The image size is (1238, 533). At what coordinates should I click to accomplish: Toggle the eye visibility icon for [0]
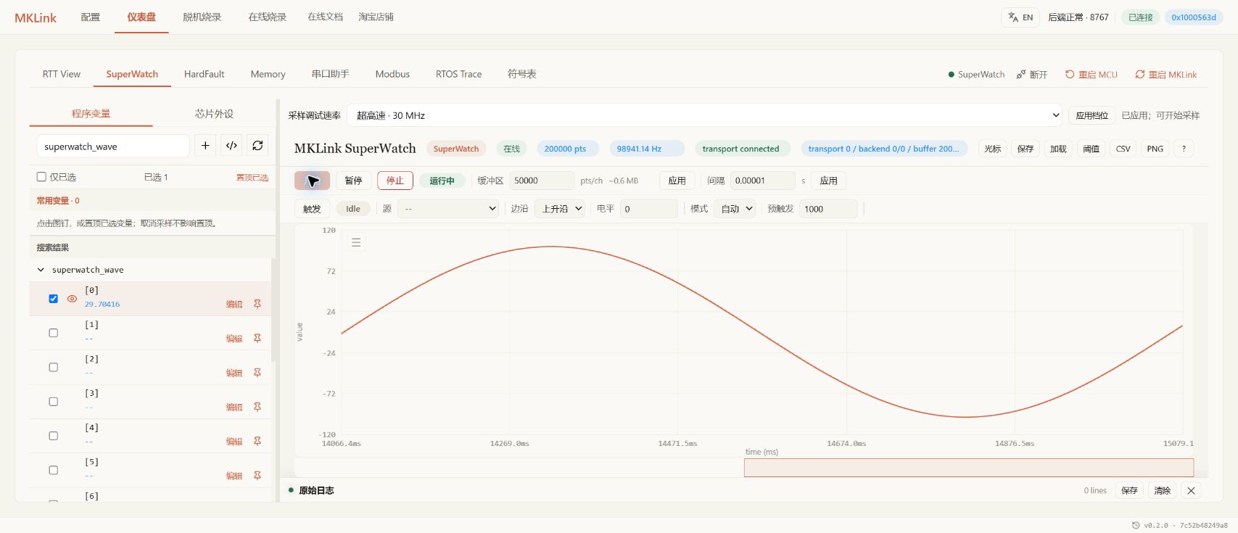72,299
